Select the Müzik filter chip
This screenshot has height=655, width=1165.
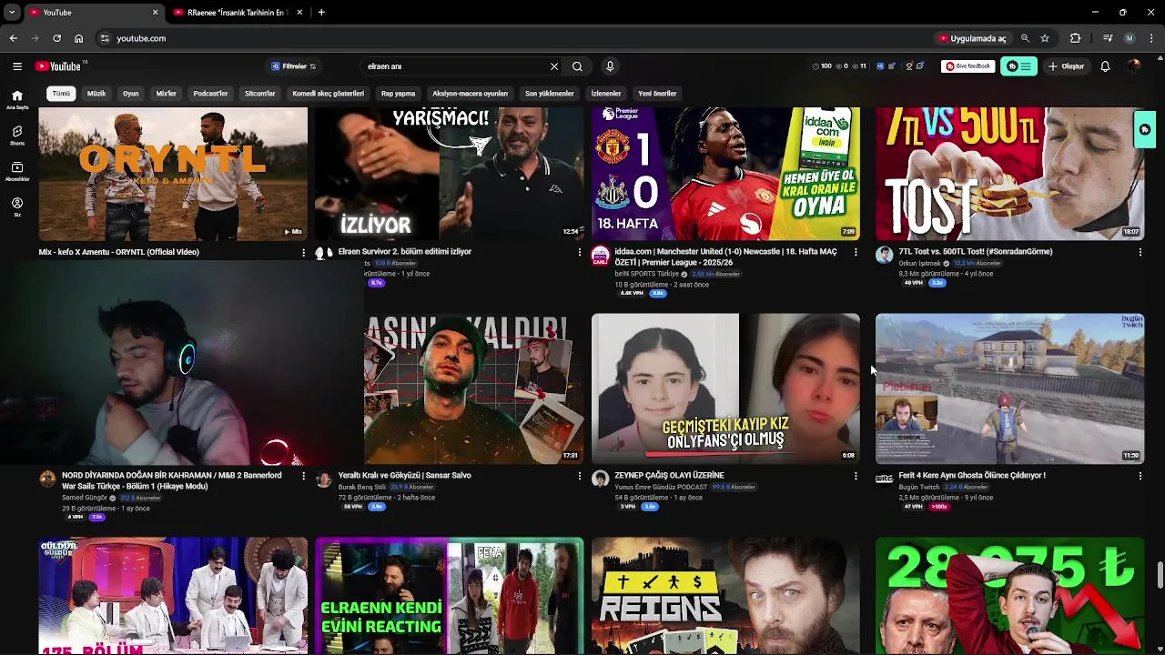(x=96, y=94)
